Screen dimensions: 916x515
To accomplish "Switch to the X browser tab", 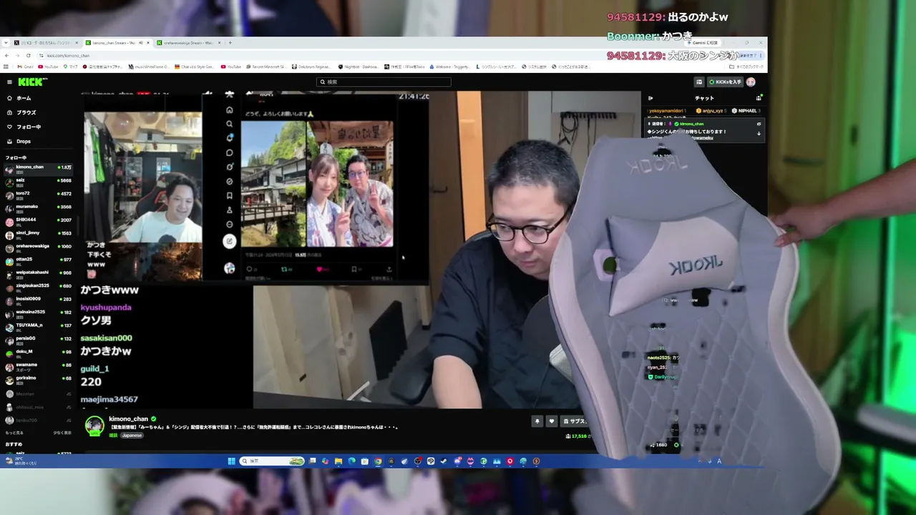I will click(x=47, y=43).
